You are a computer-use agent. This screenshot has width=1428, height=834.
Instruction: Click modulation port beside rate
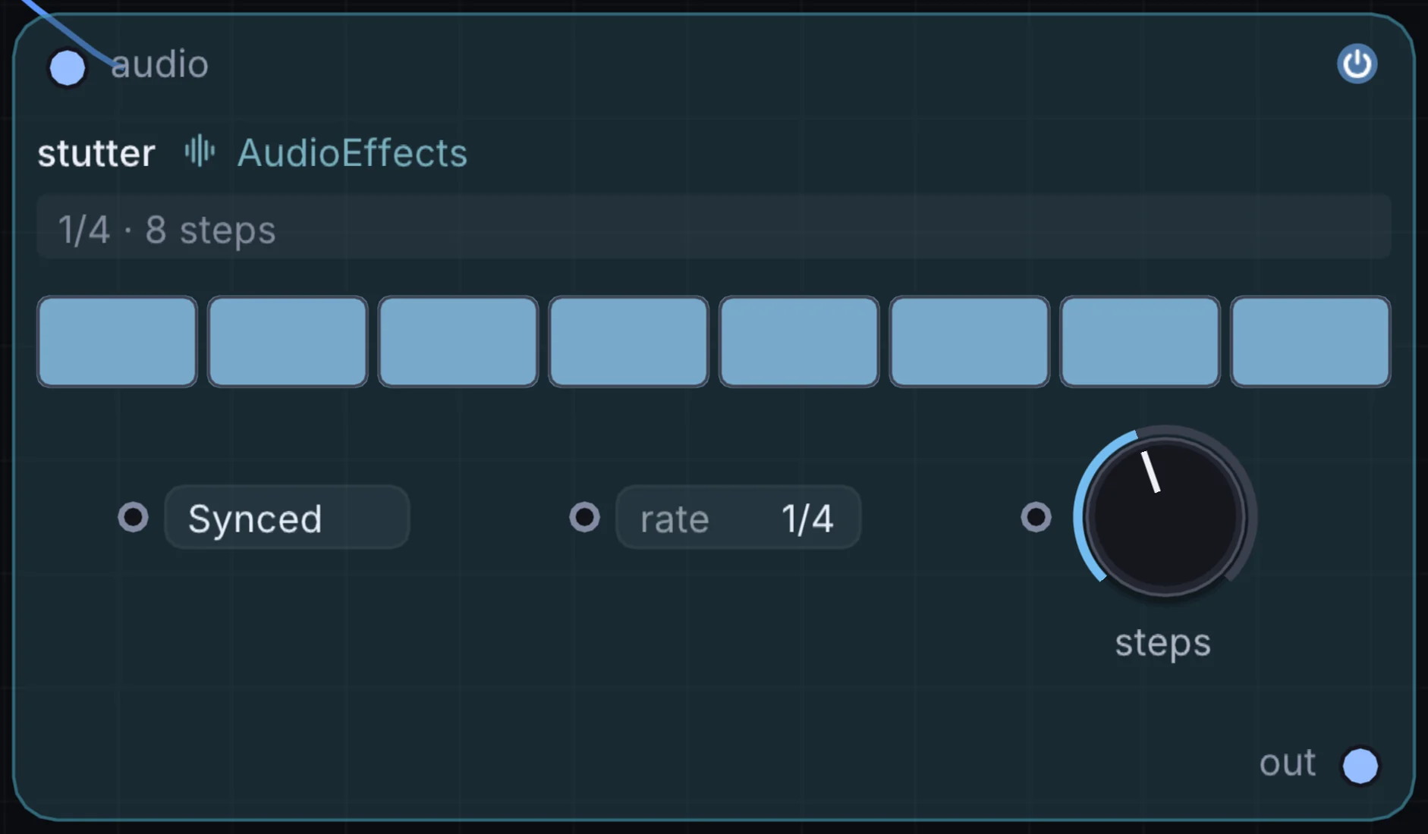pos(584,517)
